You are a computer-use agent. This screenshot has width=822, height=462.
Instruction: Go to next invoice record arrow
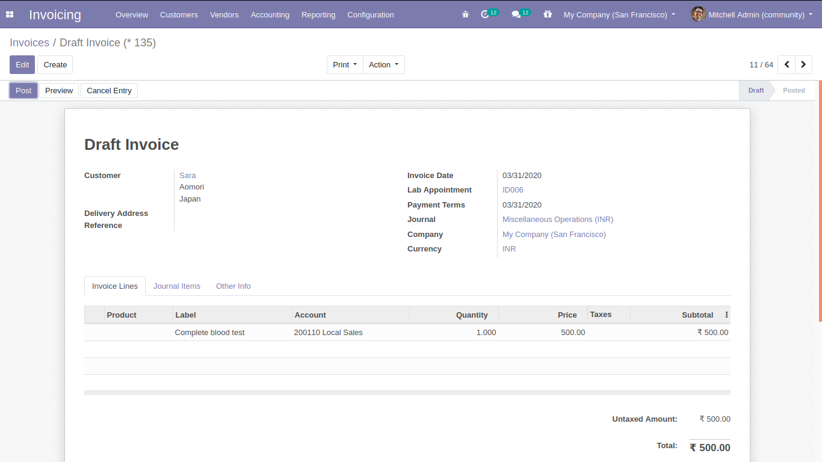click(803, 65)
